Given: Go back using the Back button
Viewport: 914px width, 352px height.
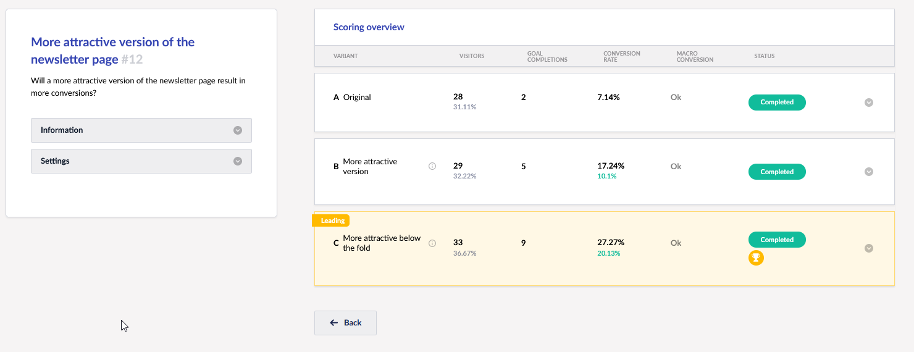Looking at the screenshot, I should coord(345,322).
